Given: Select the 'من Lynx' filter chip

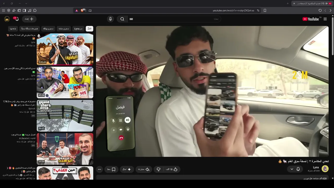Looking at the screenshot, I should click(78, 29).
